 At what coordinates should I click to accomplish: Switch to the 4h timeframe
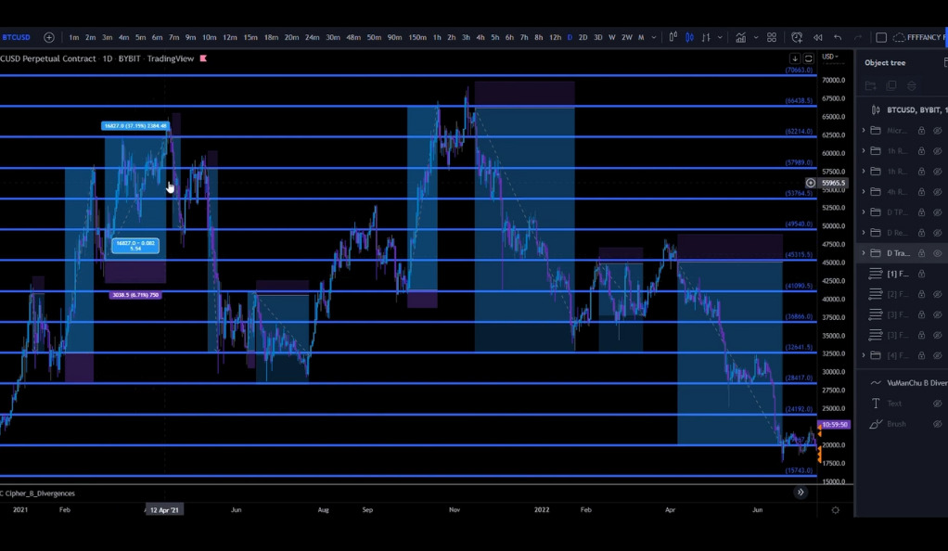coord(480,37)
